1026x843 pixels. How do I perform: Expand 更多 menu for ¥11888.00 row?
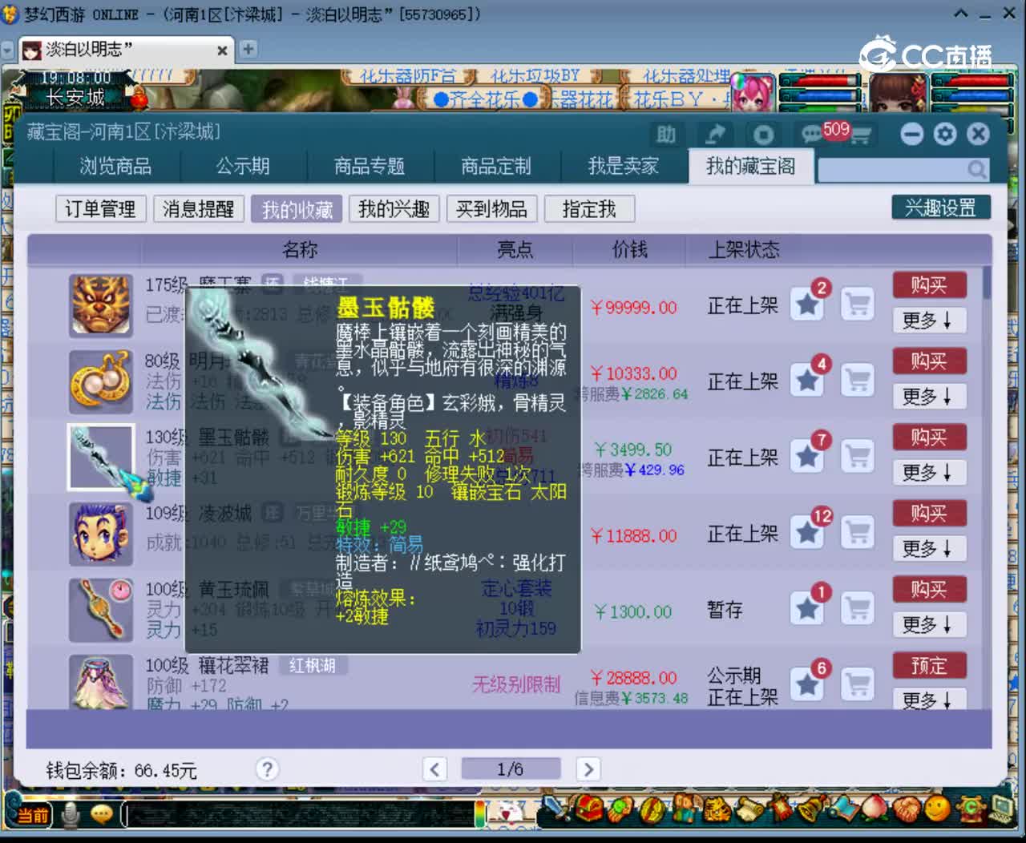929,549
